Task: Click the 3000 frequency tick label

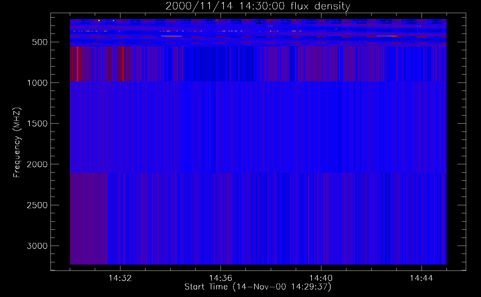Action: click(37, 246)
